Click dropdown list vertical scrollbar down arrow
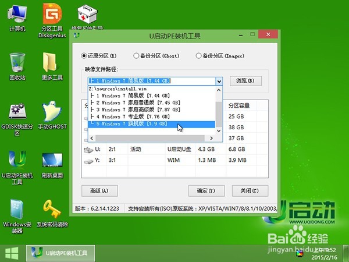This screenshot has height=262, width=349. 219,131
